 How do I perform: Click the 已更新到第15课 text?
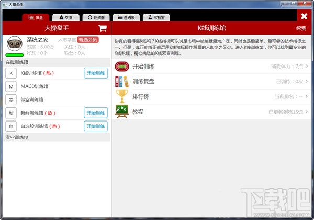pyautogui.click(x=286, y=112)
